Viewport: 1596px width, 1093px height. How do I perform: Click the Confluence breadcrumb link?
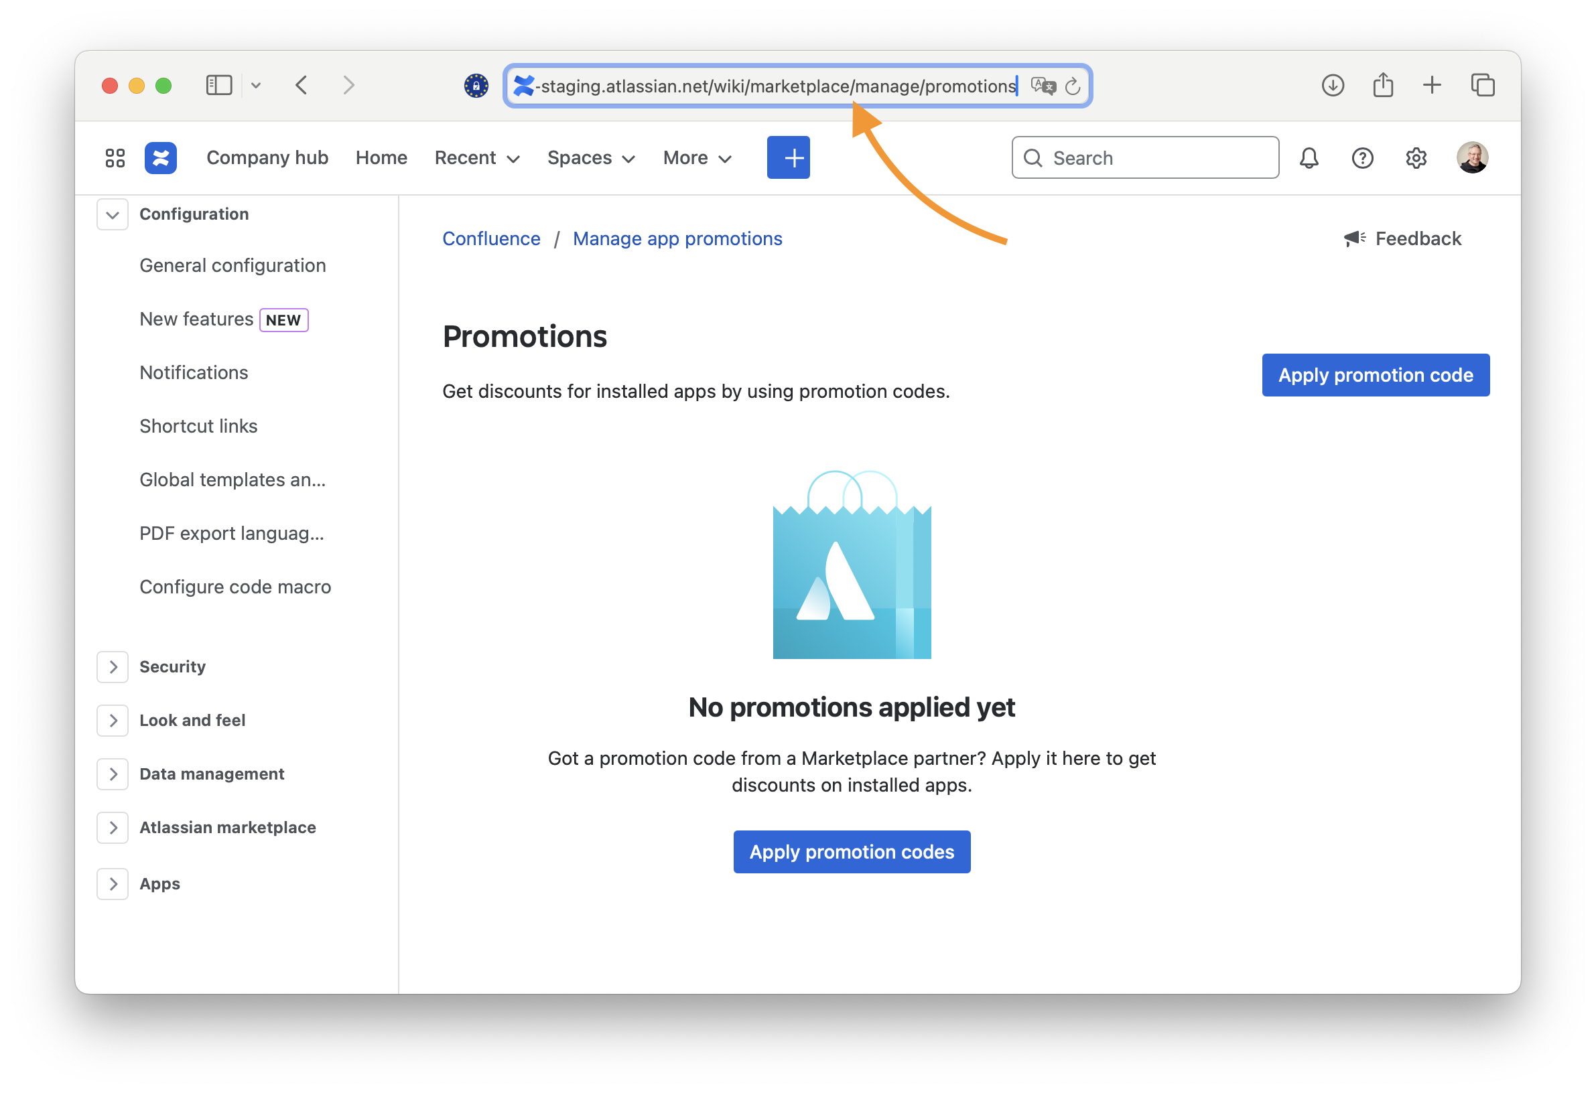coord(491,238)
